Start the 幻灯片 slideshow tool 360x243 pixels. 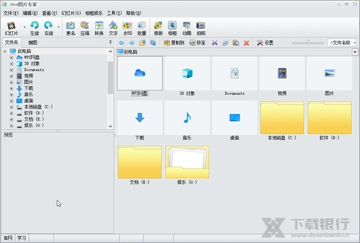coord(11,28)
